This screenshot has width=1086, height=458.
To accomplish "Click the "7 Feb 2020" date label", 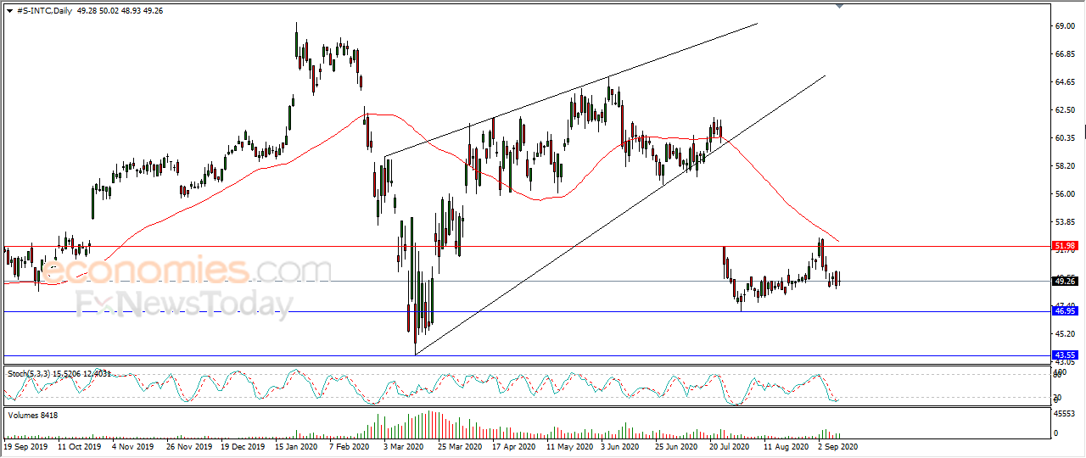I will tap(350, 445).
